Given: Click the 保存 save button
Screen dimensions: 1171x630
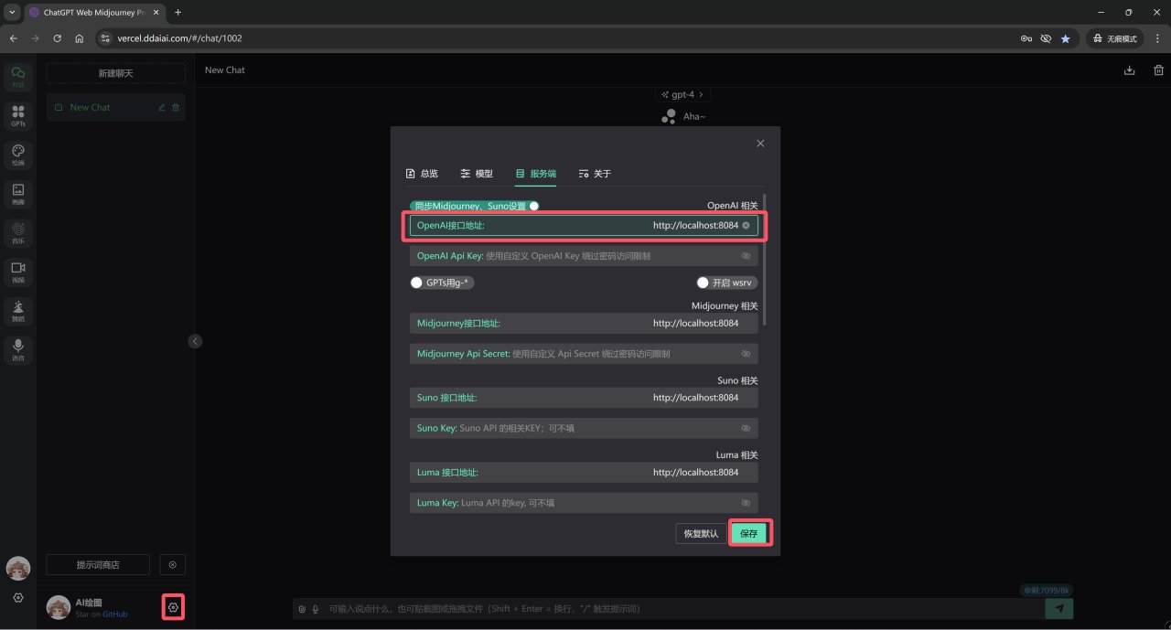Looking at the screenshot, I should coord(749,533).
